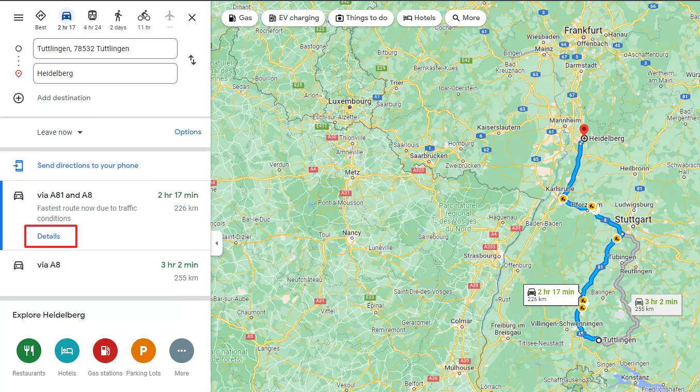This screenshot has width=700, height=392.
Task: Click the Freiburg im Breisgau label
Action: 507,329
